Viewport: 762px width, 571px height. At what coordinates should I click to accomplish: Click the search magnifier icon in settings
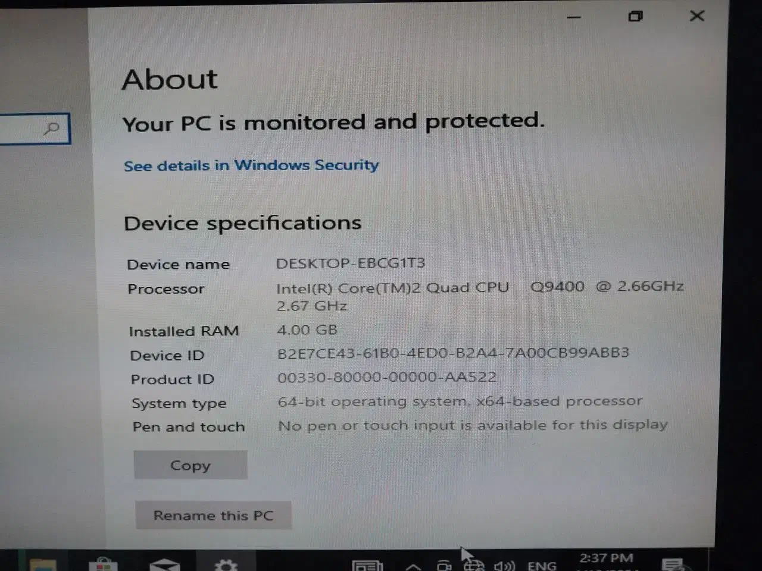[52, 128]
